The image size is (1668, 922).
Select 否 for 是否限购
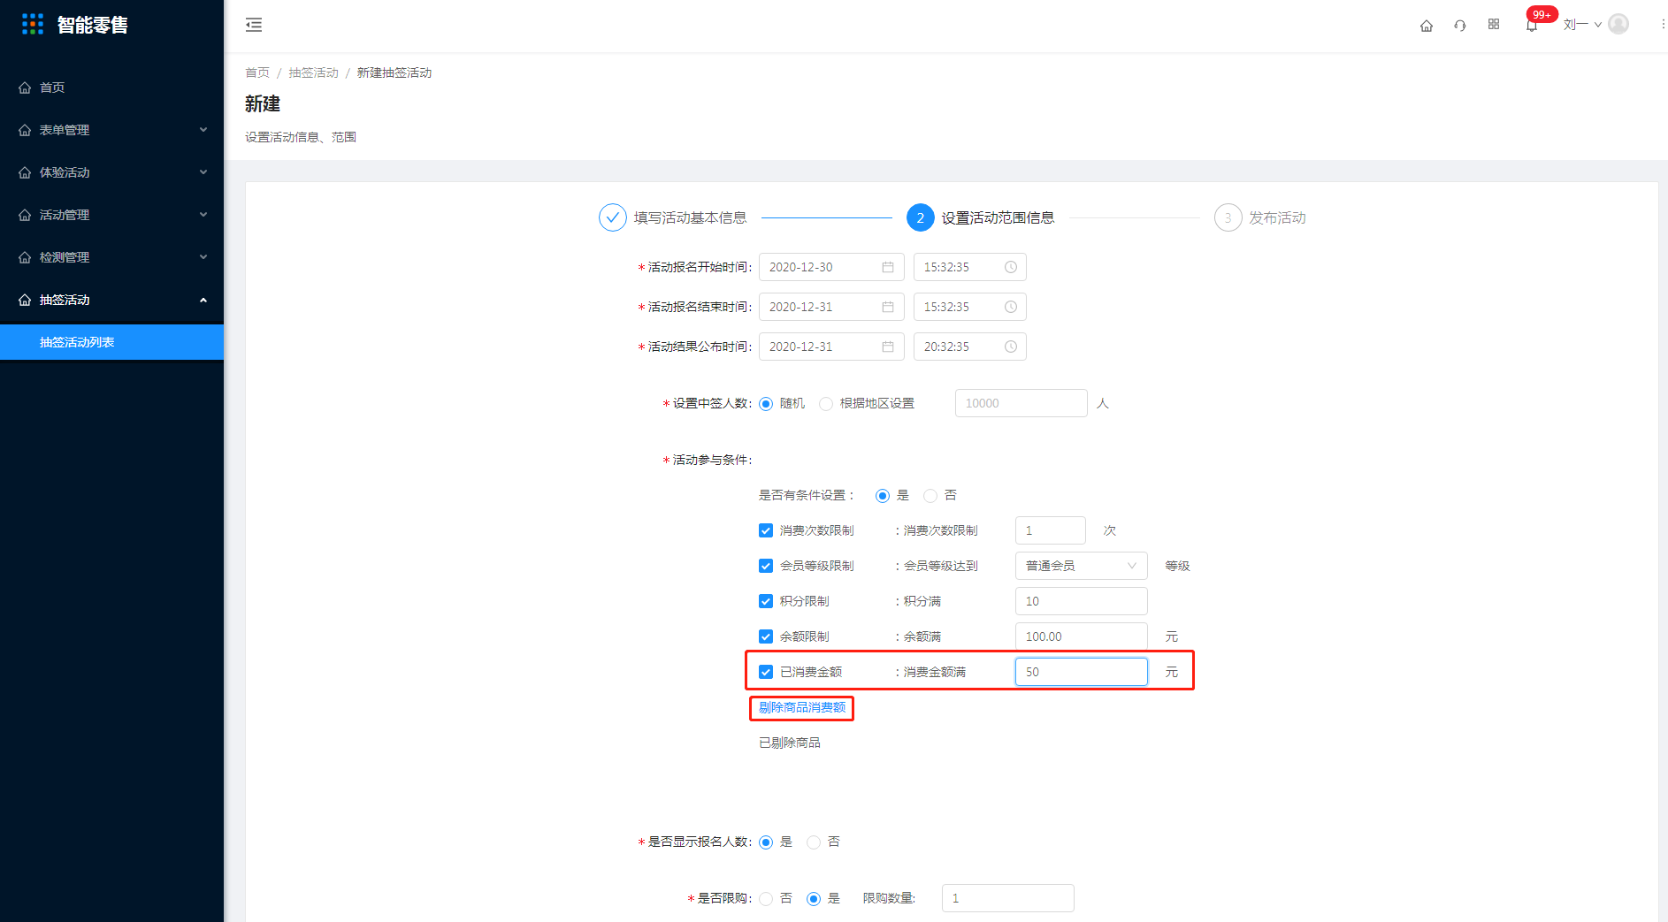click(x=766, y=899)
